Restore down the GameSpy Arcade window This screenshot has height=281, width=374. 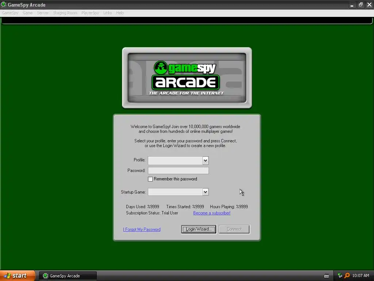click(x=360, y=5)
